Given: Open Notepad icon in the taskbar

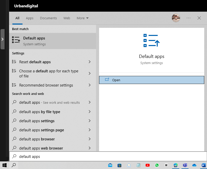Looking at the screenshot, I should [138, 165].
